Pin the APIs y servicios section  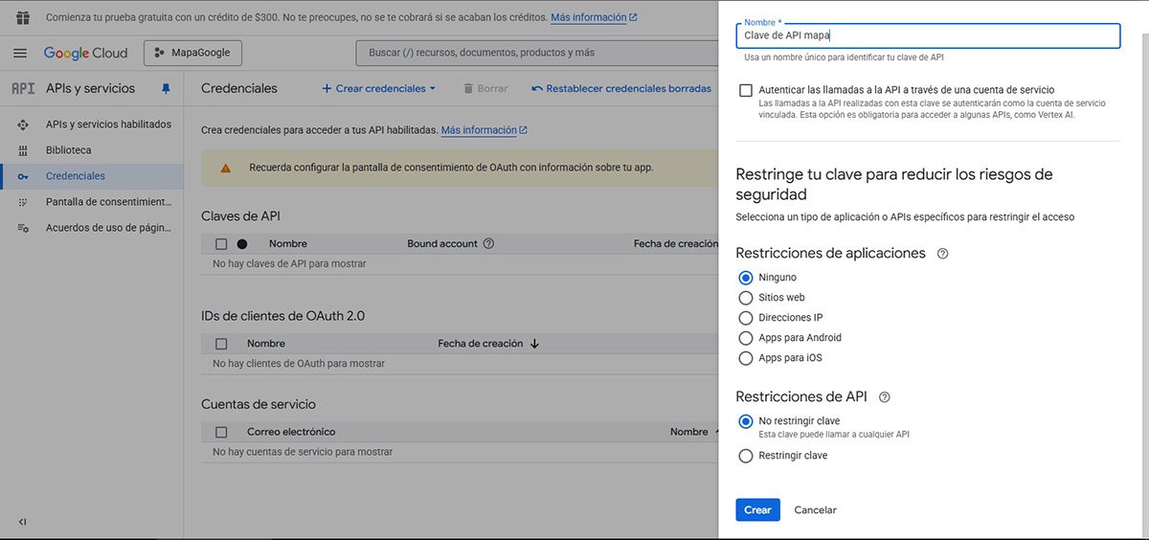click(166, 88)
